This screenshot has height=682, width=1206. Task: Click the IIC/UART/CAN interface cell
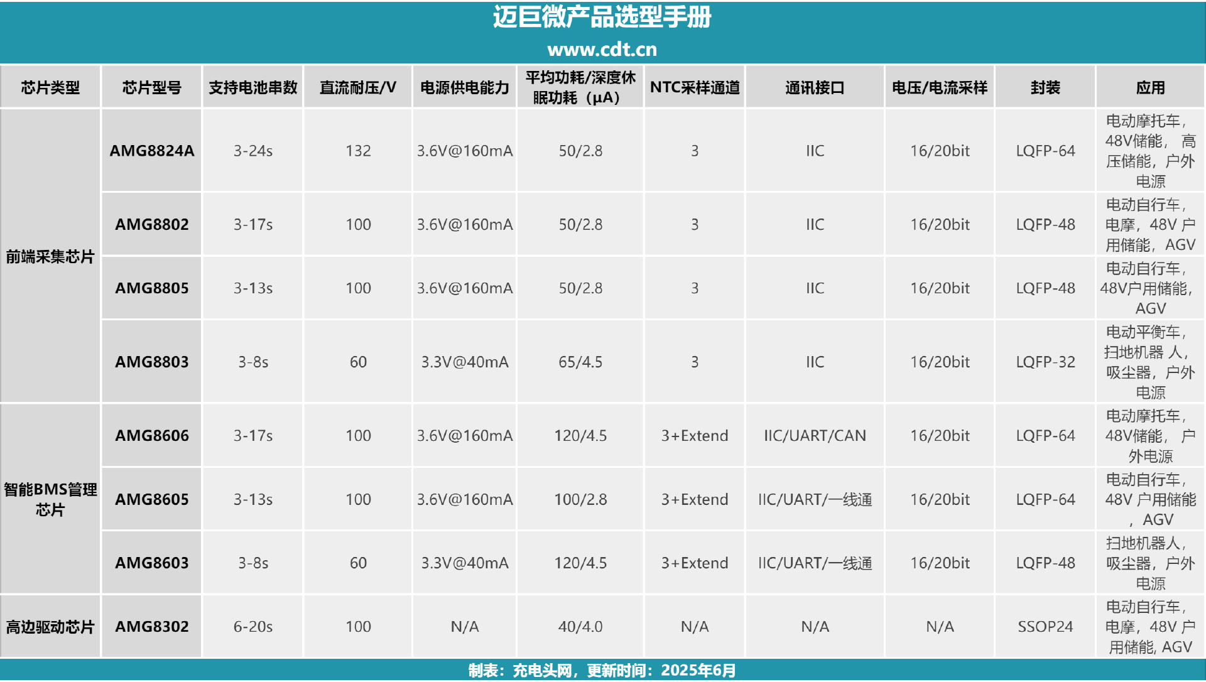point(815,435)
